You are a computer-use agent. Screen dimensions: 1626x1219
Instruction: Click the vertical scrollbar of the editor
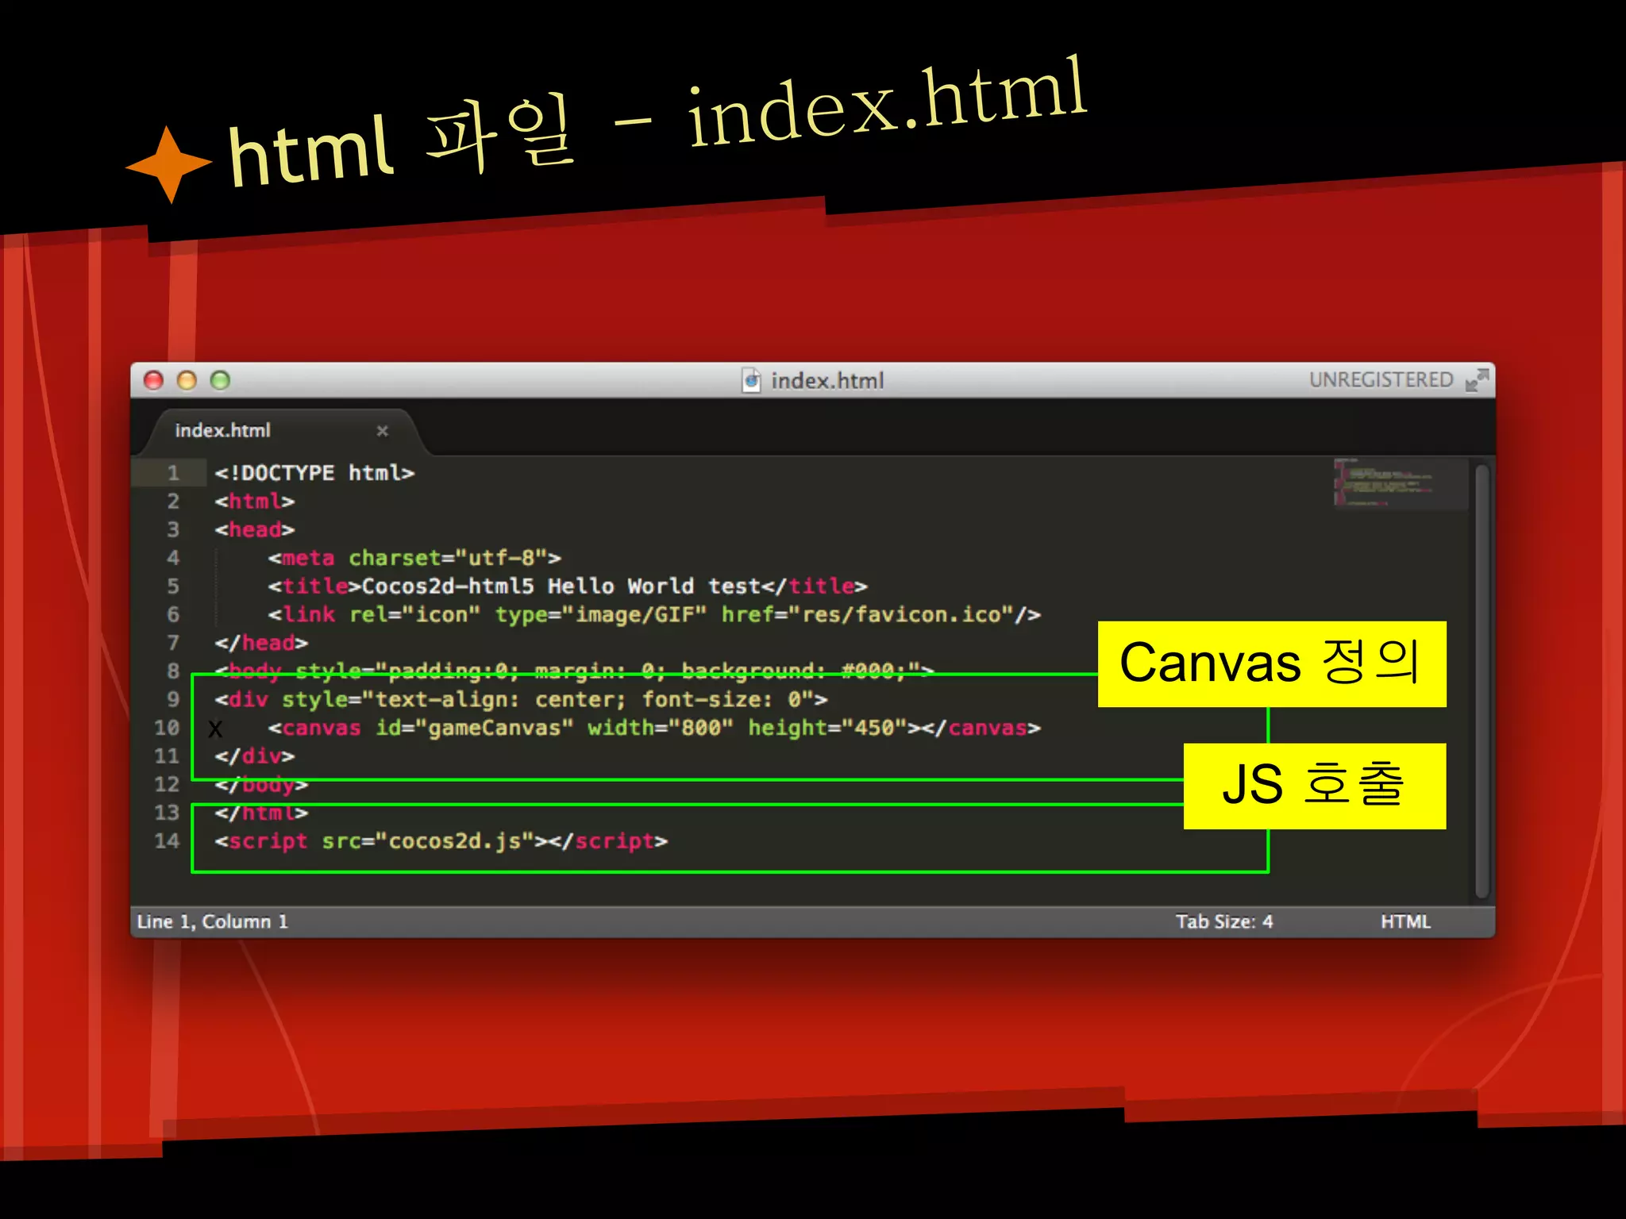pos(1482,681)
